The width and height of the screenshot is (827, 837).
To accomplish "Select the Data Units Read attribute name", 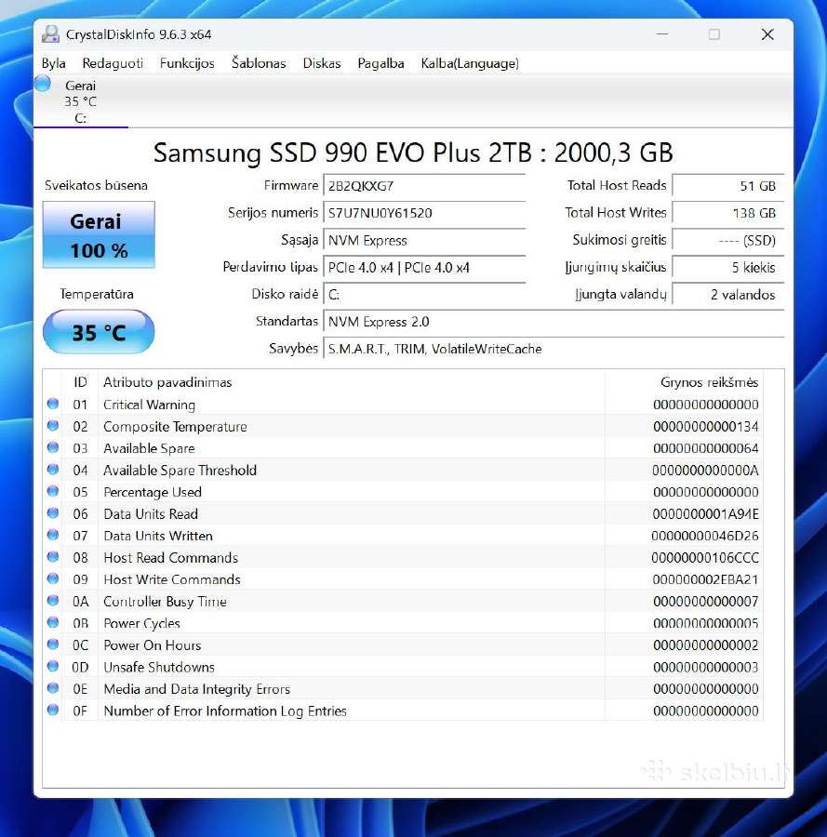I will tap(151, 514).
